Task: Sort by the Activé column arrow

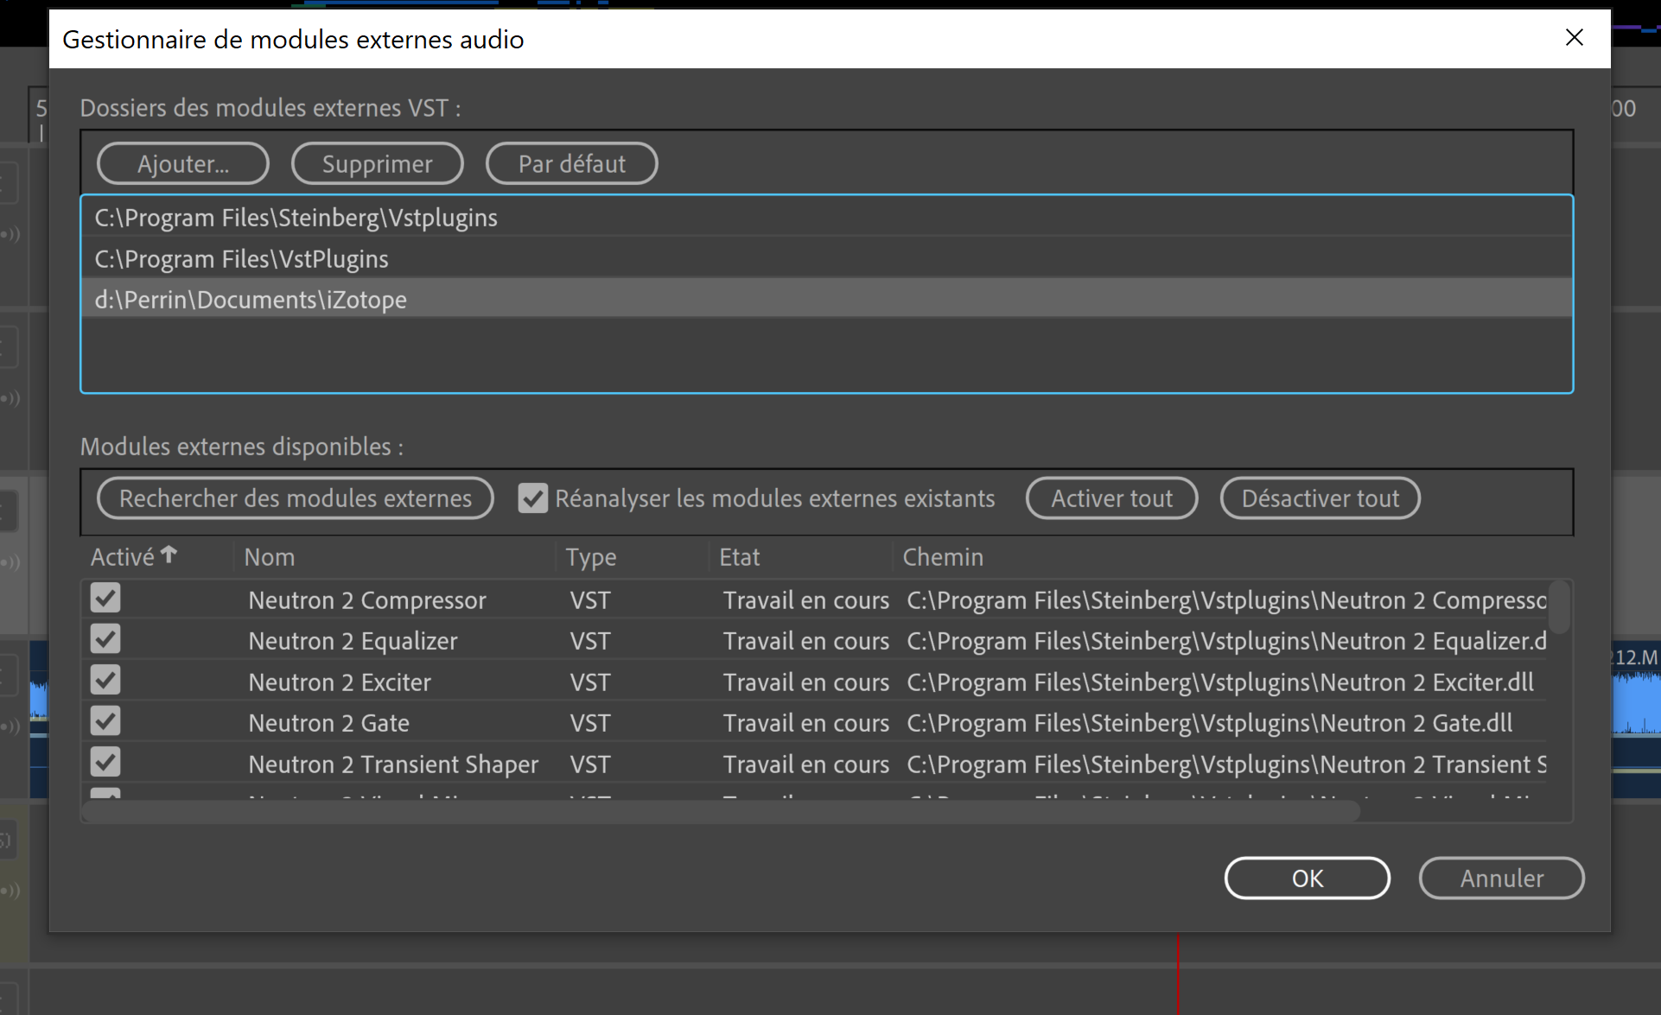Action: click(169, 555)
